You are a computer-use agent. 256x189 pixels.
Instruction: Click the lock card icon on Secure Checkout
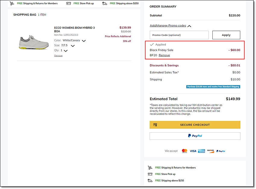tap(155, 125)
